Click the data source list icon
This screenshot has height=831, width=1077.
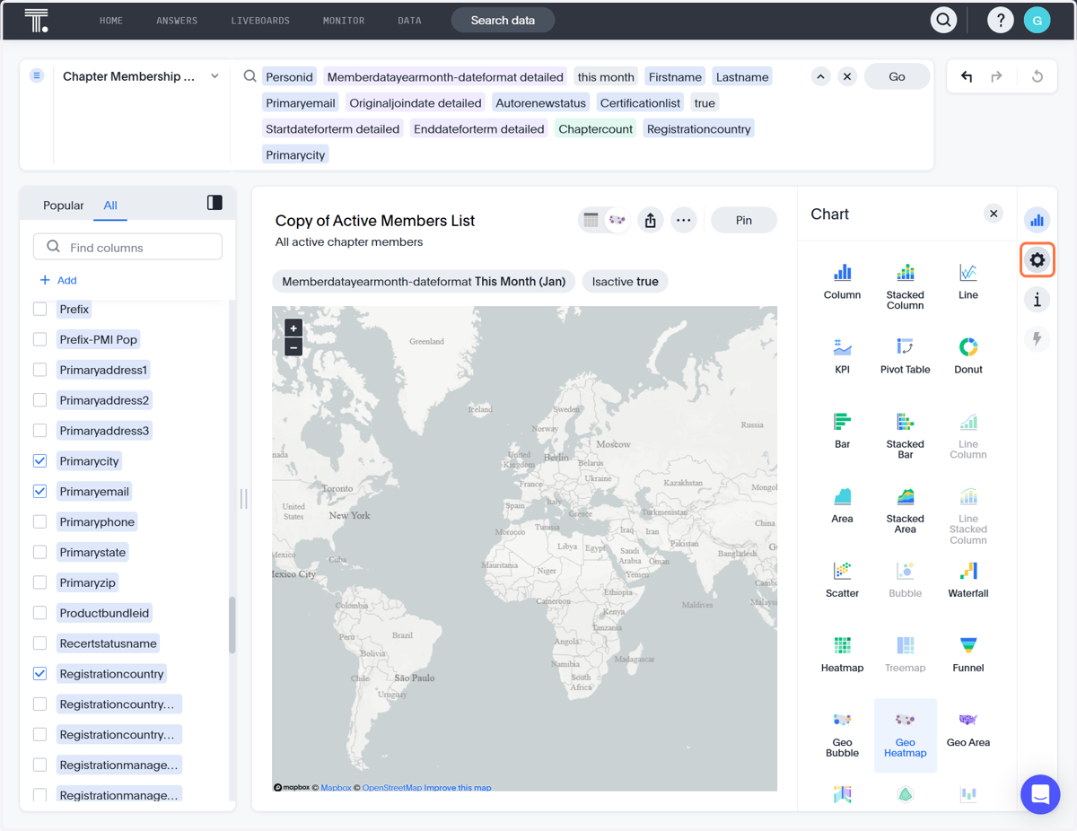coord(37,76)
